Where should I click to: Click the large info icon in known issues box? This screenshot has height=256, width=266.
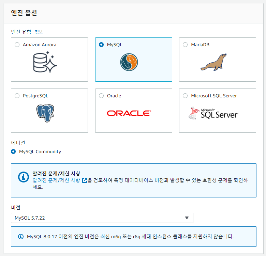pos(24,177)
